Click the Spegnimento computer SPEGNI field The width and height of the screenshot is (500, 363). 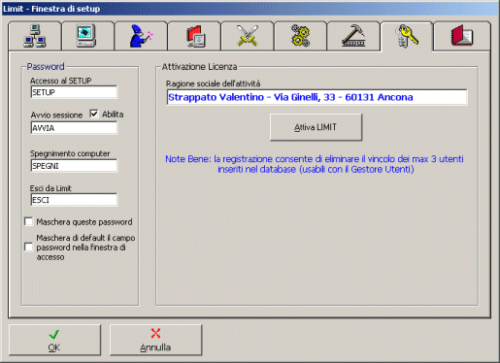click(x=74, y=166)
